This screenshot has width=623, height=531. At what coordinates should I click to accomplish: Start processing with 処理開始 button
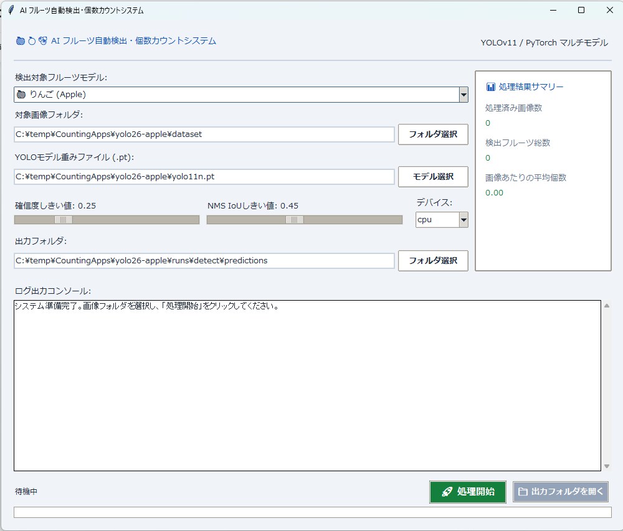coord(468,492)
